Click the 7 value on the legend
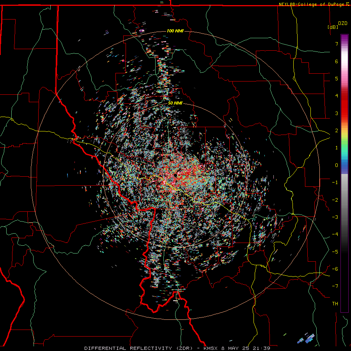Viewport: 351px width, 351px height. coord(337,44)
